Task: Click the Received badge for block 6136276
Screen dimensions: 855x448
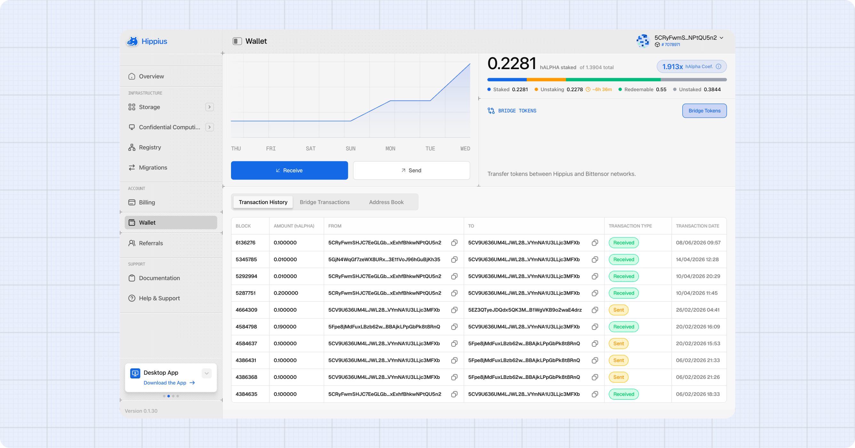Action: (x=623, y=243)
